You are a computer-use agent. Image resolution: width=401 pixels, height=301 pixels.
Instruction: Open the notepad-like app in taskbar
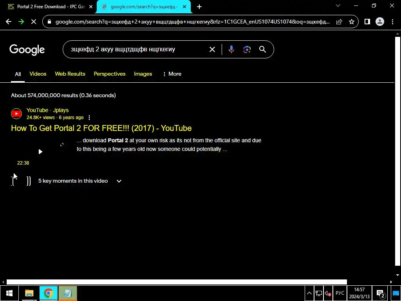click(67, 293)
